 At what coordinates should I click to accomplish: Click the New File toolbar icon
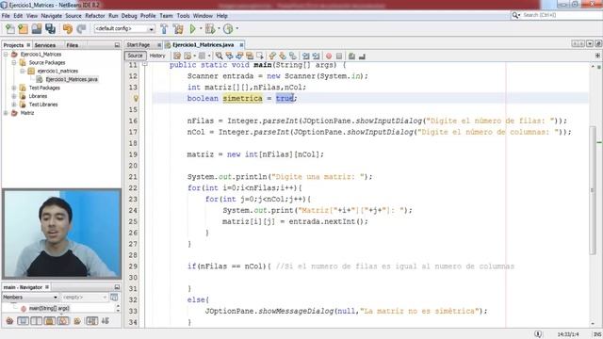click(10, 29)
